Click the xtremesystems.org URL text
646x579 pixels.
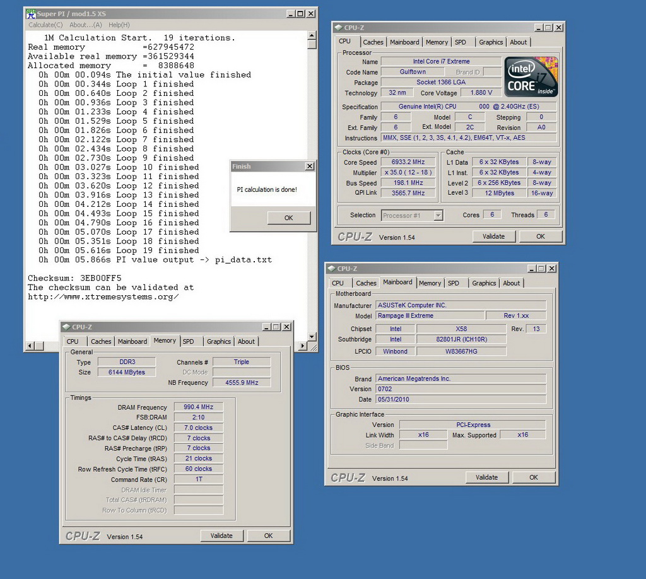103,296
